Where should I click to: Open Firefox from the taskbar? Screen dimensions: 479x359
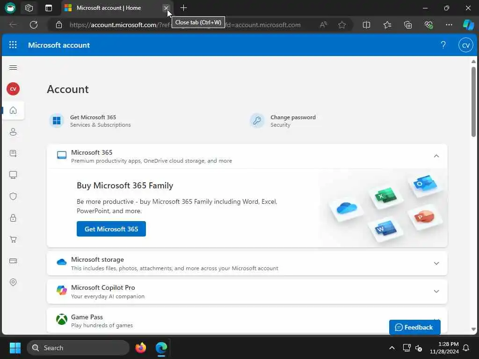tap(140, 348)
